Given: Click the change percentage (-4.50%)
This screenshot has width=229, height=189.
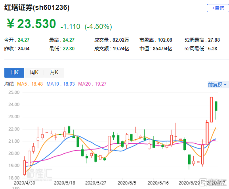Looking at the screenshot, I should click(98, 27).
